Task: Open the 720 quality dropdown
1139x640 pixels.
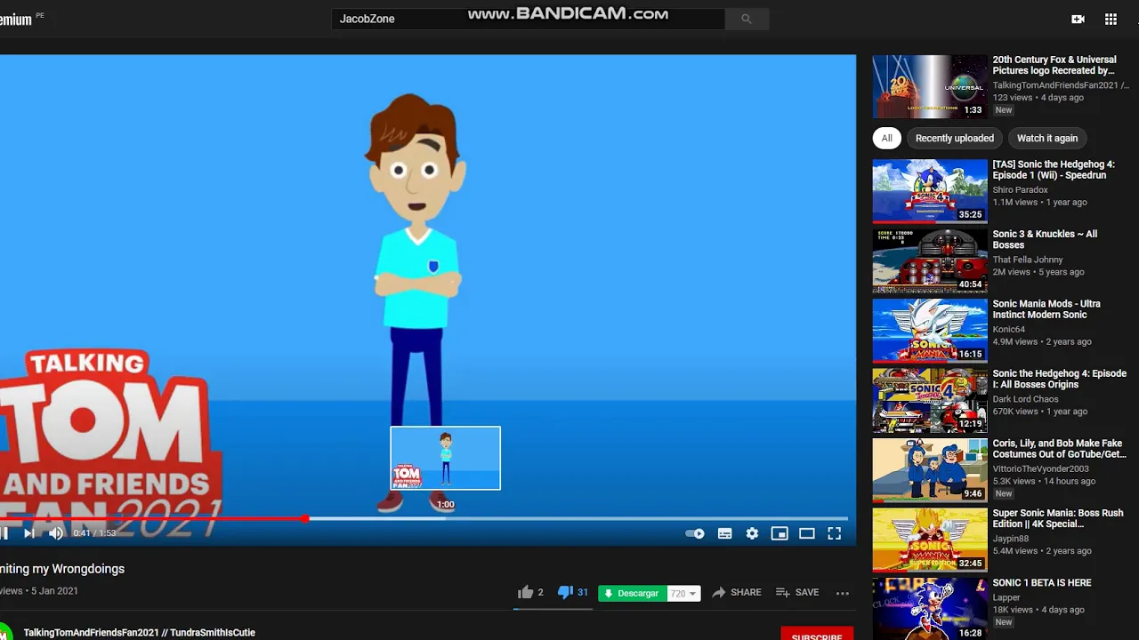Action: [x=683, y=593]
